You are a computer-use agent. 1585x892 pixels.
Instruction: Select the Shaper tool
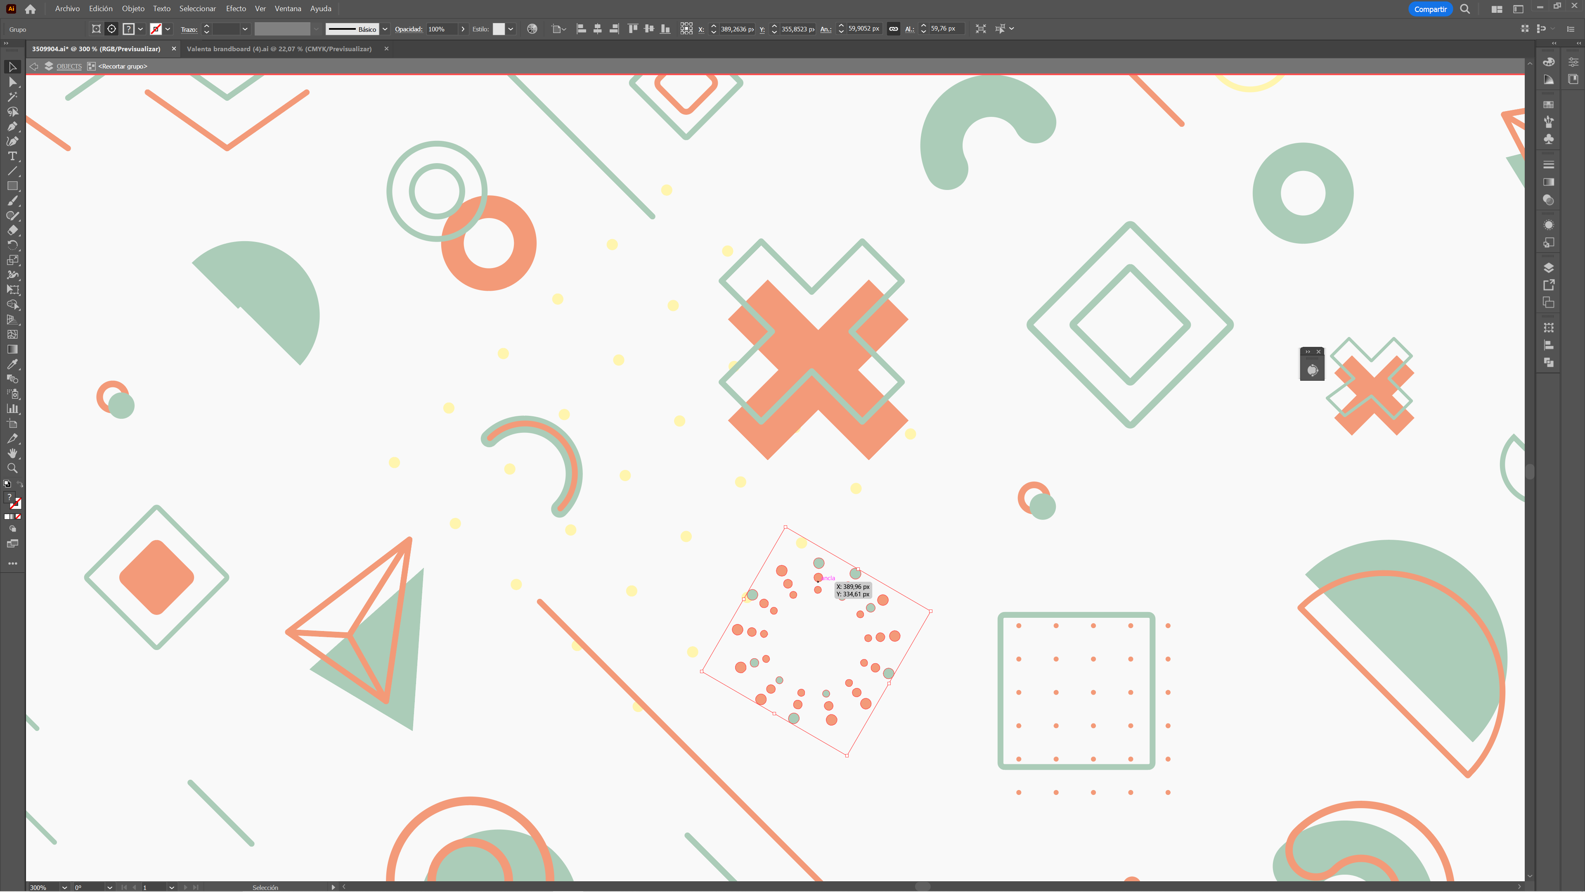pos(12,216)
